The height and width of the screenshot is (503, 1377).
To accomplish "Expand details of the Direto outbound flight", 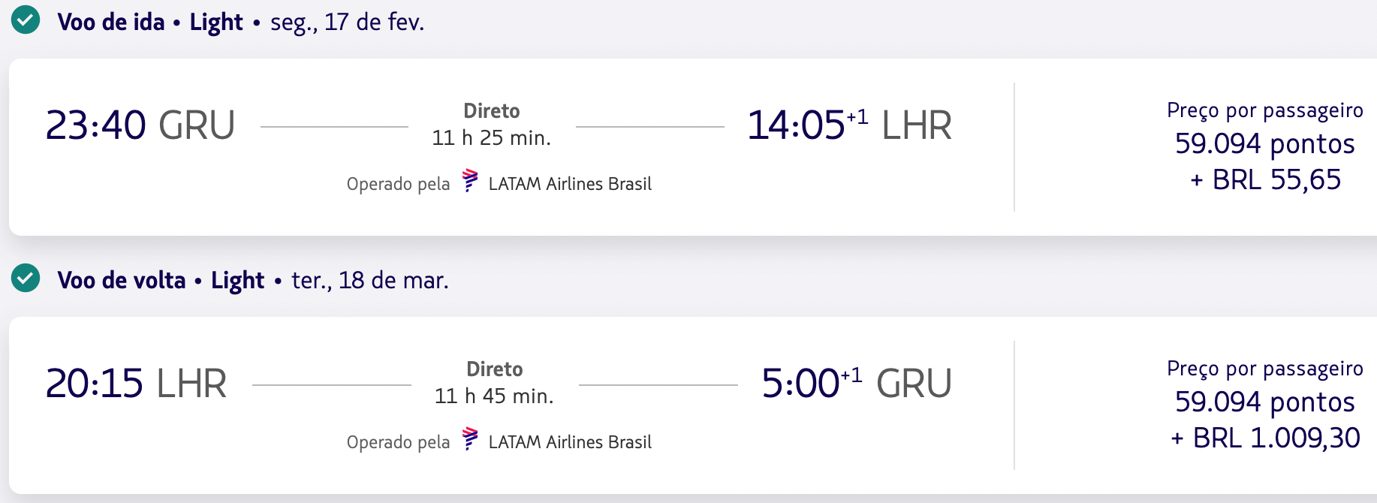I will [491, 110].
